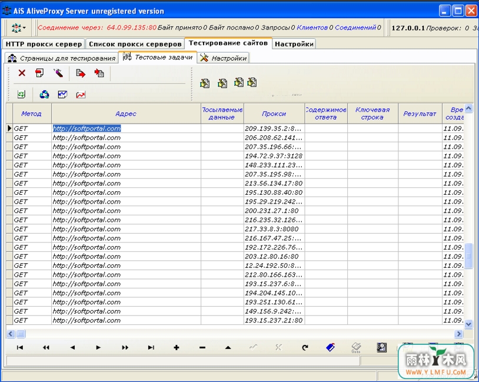Screen dimensions: 479x382
Task: Select proxy cell 193.15.237.21:80
Action: pyautogui.click(x=274, y=320)
